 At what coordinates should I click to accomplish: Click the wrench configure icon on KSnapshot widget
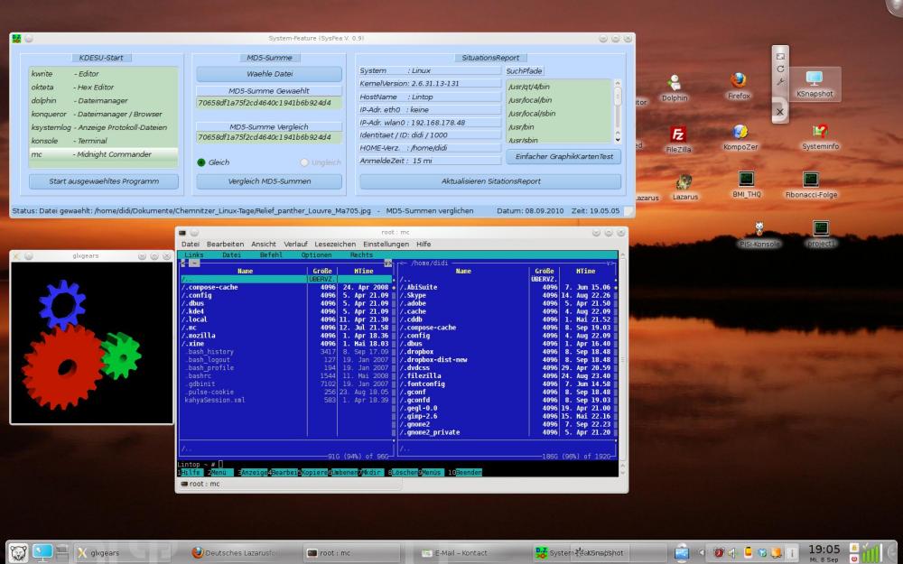(x=780, y=82)
